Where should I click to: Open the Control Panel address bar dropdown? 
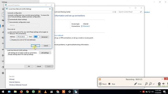[113, 12]
